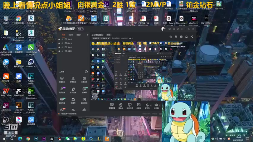Add a multimedia source (多媒体)
The width and height of the screenshot is (253, 142).
(139, 106)
